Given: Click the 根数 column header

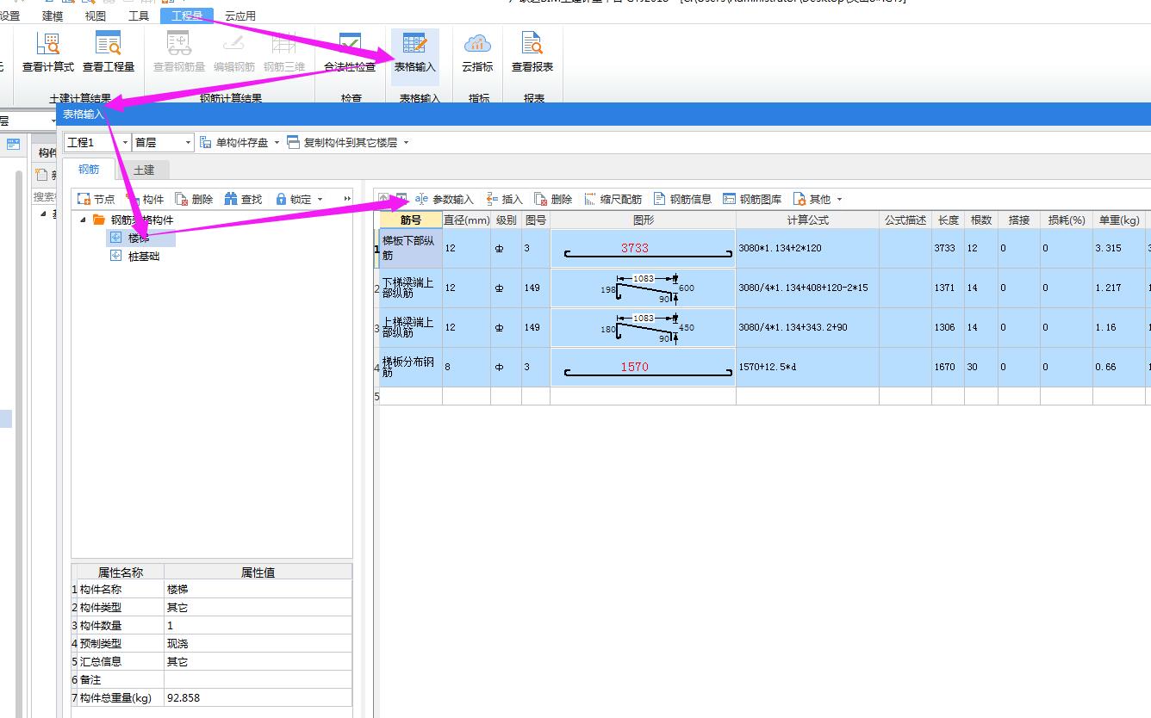Looking at the screenshot, I should click(x=981, y=220).
